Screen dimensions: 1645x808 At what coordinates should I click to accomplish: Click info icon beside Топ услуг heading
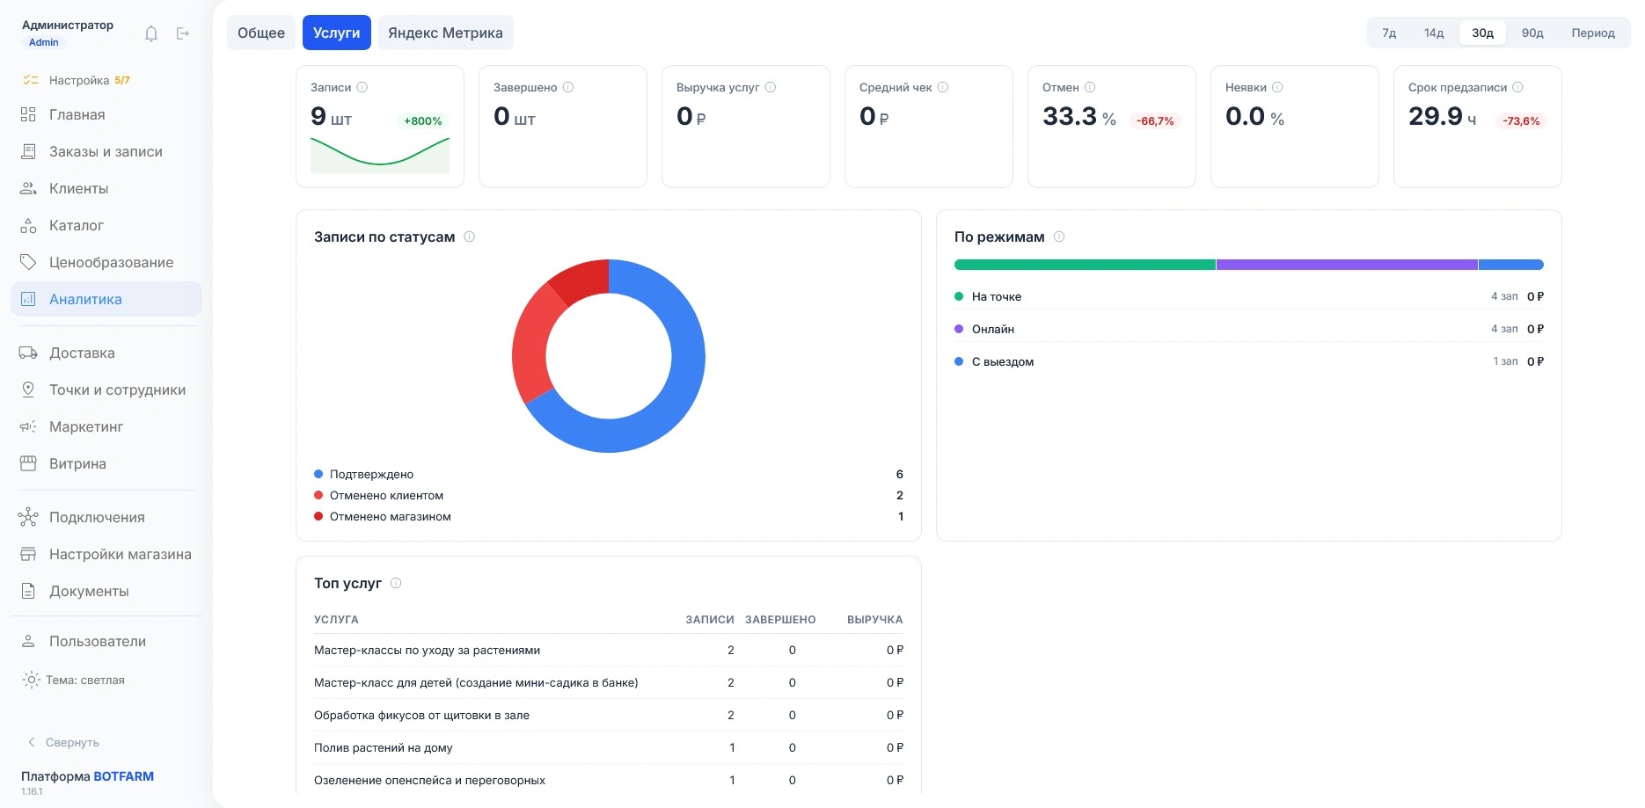pyautogui.click(x=396, y=583)
